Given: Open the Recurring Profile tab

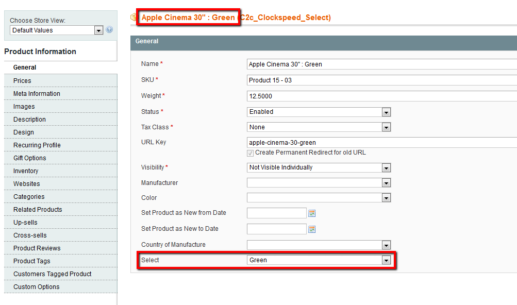Looking at the screenshot, I should (x=61, y=145).
